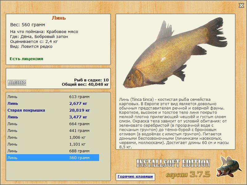Open the Меню button
Image resolution: width=247 pixels, height=185 pixels.
click(x=17, y=83)
